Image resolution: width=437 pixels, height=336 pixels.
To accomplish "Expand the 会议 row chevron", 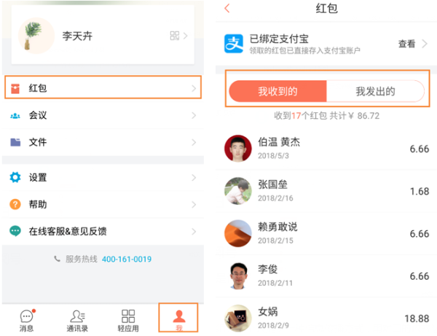I will 194,115.
